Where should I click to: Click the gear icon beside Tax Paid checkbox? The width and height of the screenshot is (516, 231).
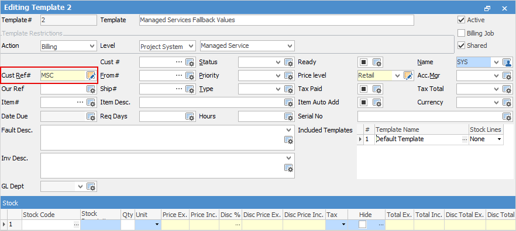377,89
